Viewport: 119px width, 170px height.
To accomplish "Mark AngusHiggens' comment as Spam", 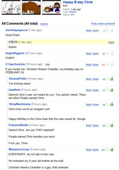I will point(96,54).
